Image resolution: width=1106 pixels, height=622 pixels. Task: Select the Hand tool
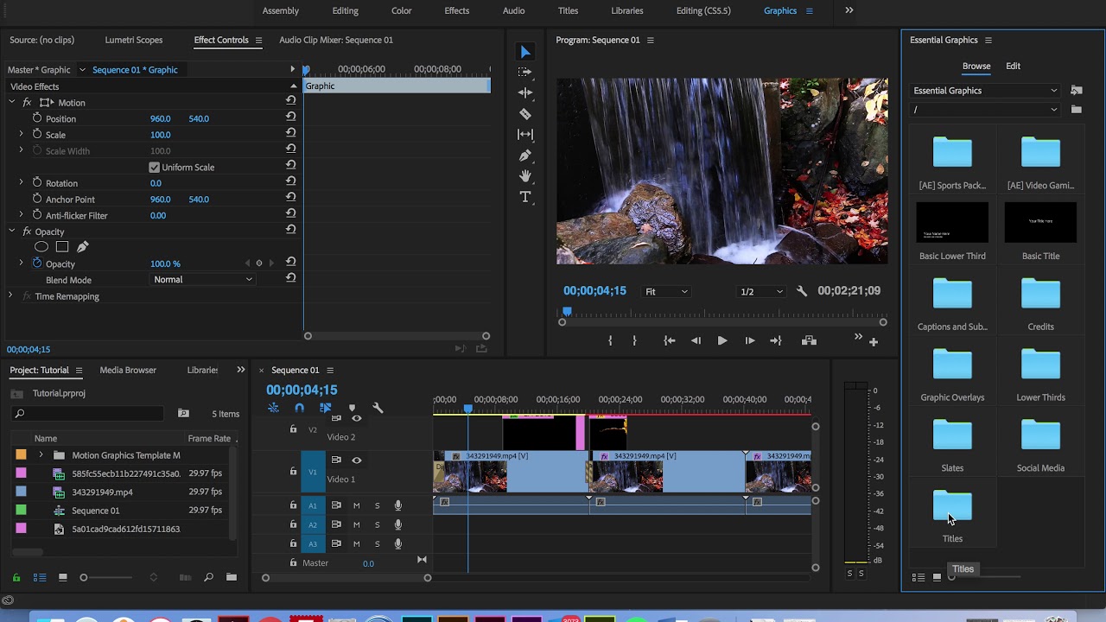pos(524,176)
